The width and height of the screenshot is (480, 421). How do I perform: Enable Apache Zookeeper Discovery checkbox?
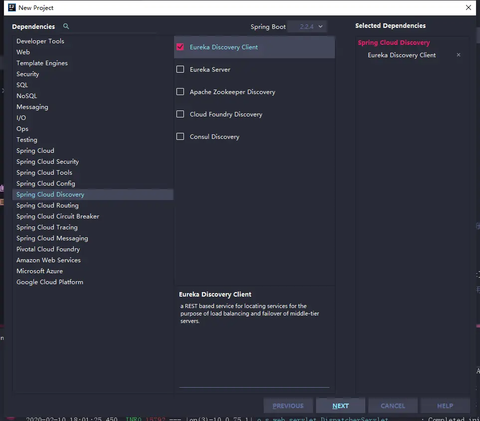180,92
